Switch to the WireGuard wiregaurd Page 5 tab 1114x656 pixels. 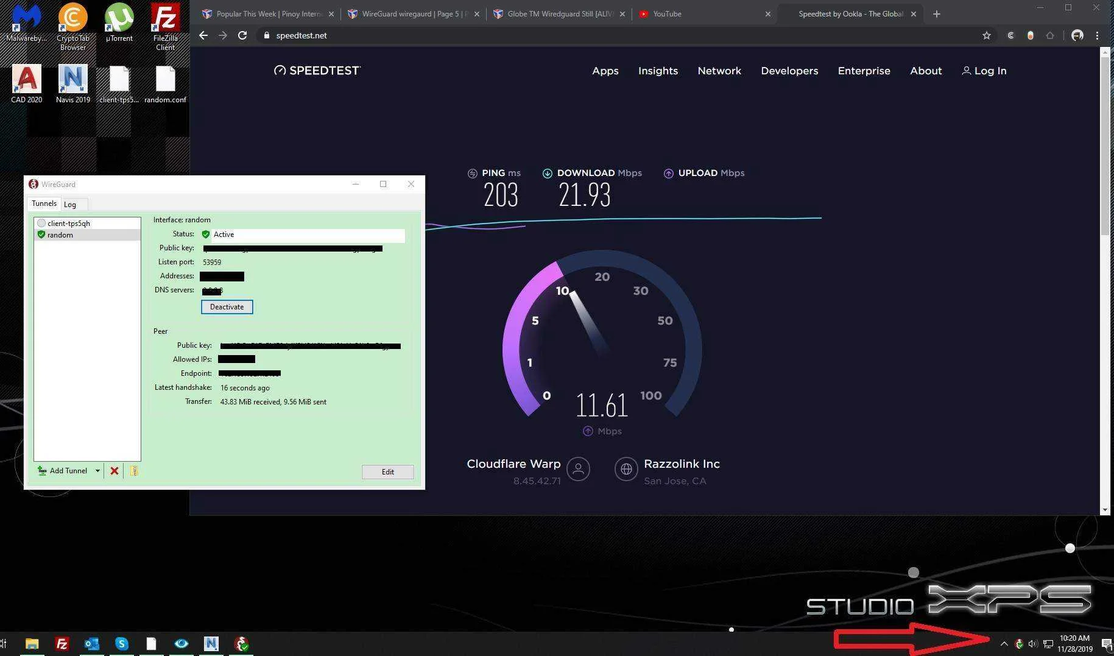(414, 14)
